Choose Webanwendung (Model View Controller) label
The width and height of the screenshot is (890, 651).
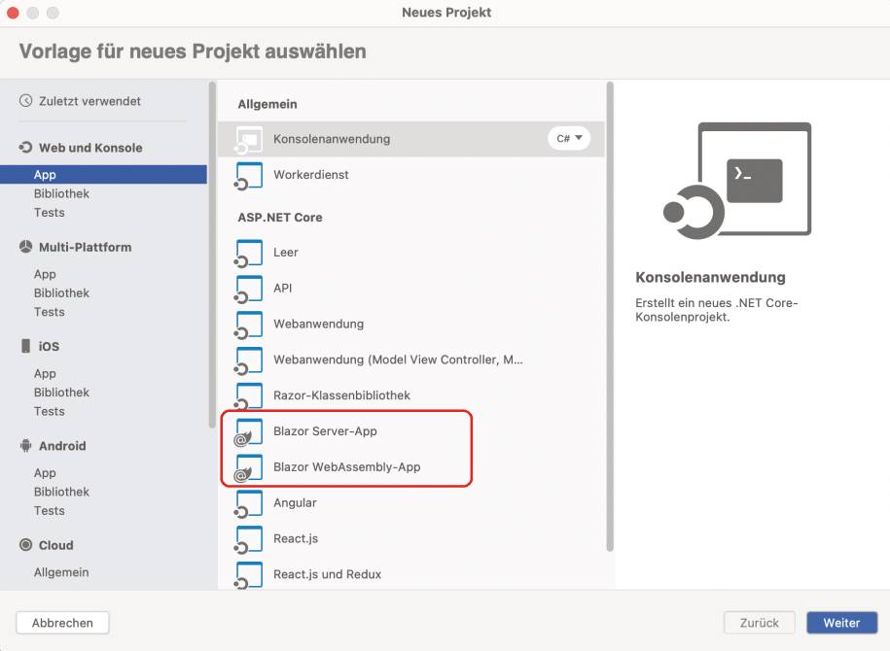[x=398, y=360]
